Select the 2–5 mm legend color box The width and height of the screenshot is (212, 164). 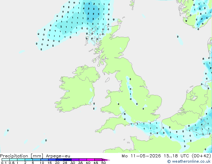[29, 160]
